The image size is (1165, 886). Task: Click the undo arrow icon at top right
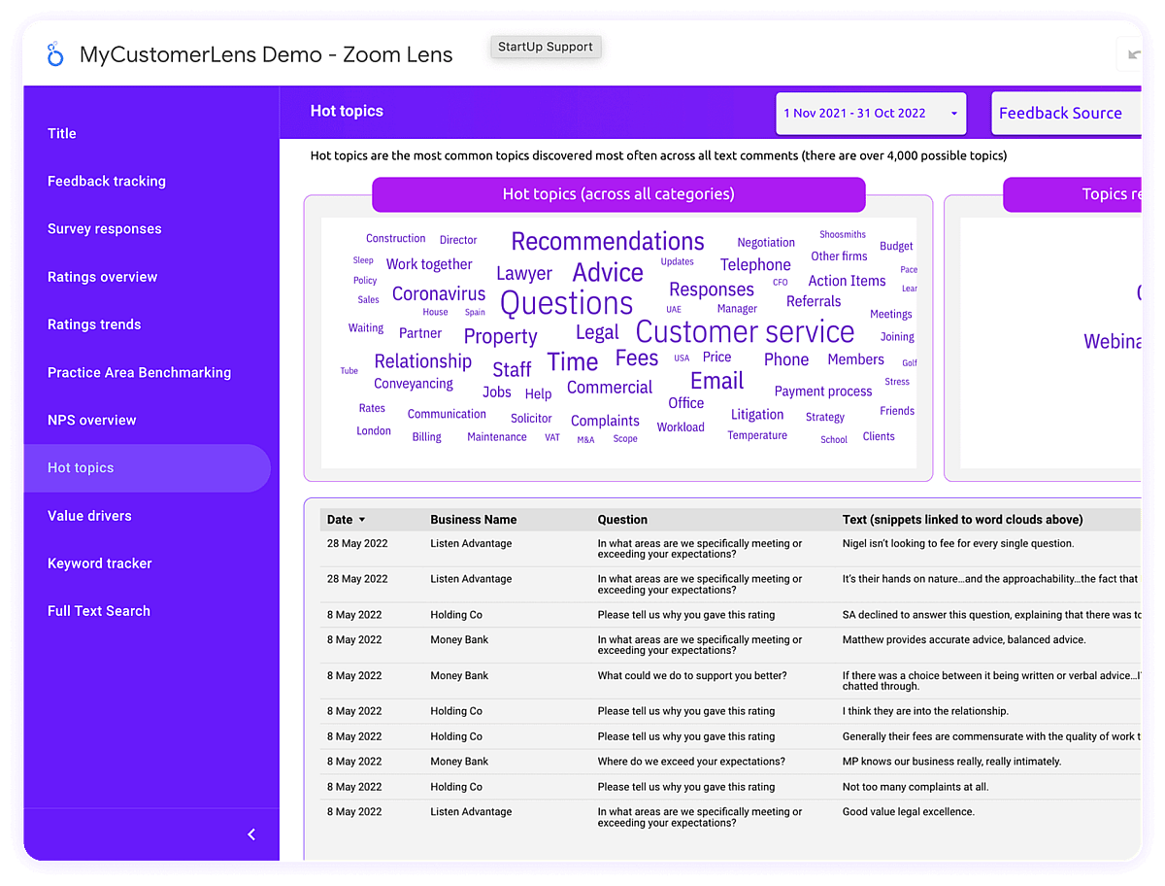point(1132,55)
